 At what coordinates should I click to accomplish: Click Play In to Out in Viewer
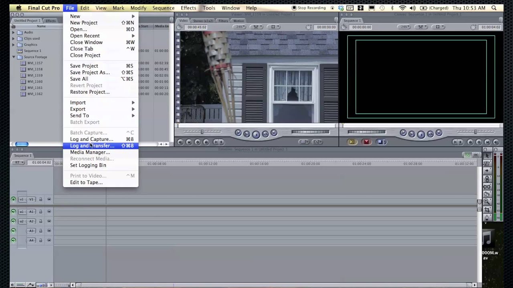(247, 134)
